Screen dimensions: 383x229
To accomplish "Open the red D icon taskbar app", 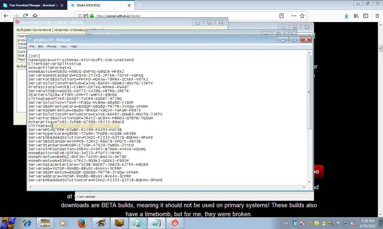I will pos(175,223).
